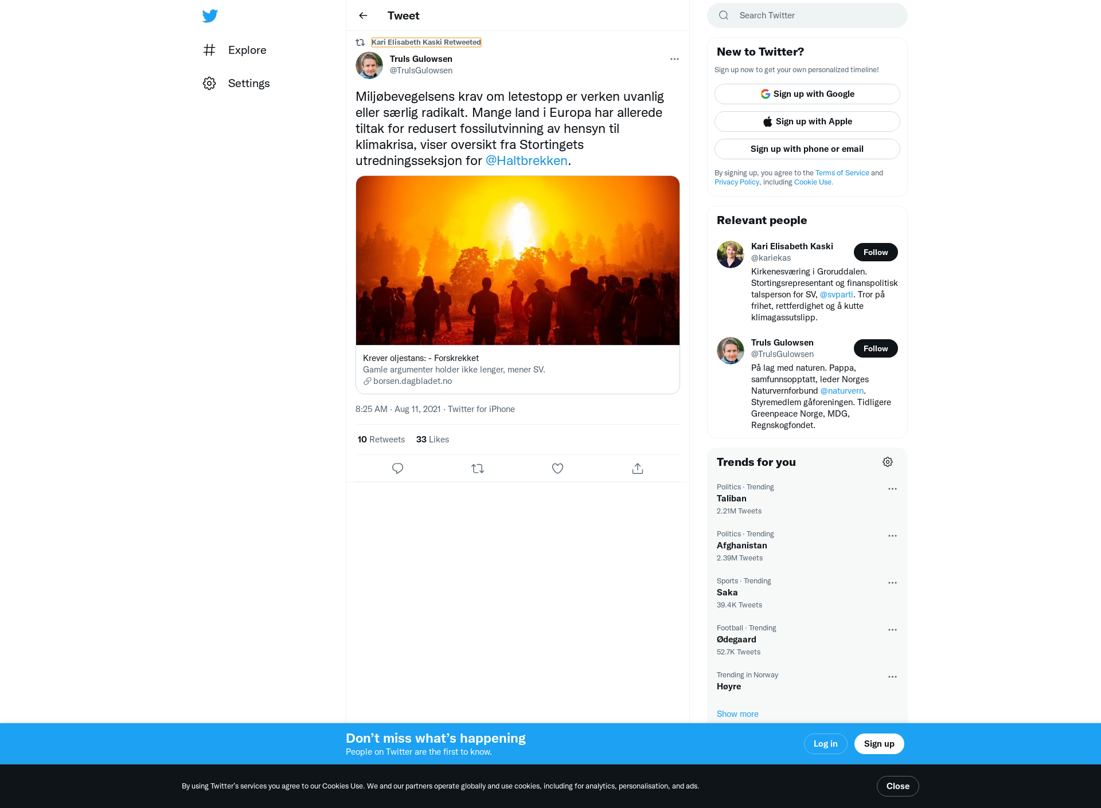
Task: Open the Trends for you settings gear
Action: 888,462
